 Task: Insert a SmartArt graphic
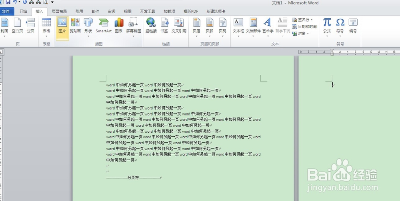point(104,26)
